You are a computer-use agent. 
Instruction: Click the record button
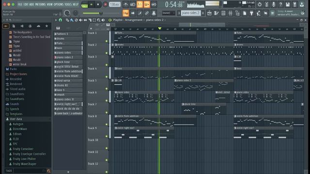[106, 4]
